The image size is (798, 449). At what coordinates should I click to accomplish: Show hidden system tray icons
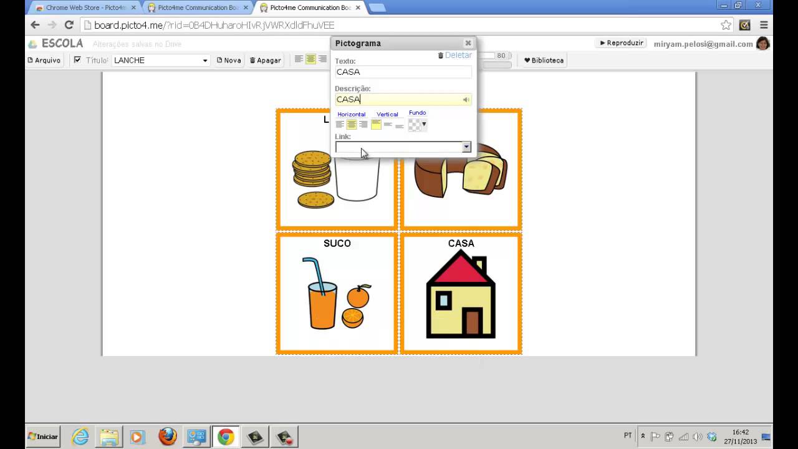coord(643,437)
